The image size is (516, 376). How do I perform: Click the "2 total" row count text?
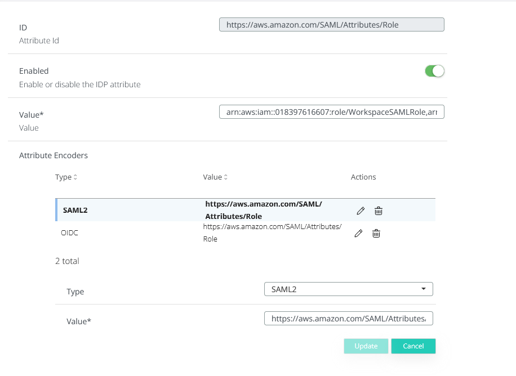click(67, 261)
